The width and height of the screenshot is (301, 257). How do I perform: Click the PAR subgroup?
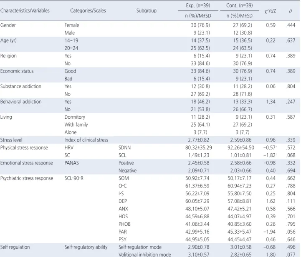[123, 232]
